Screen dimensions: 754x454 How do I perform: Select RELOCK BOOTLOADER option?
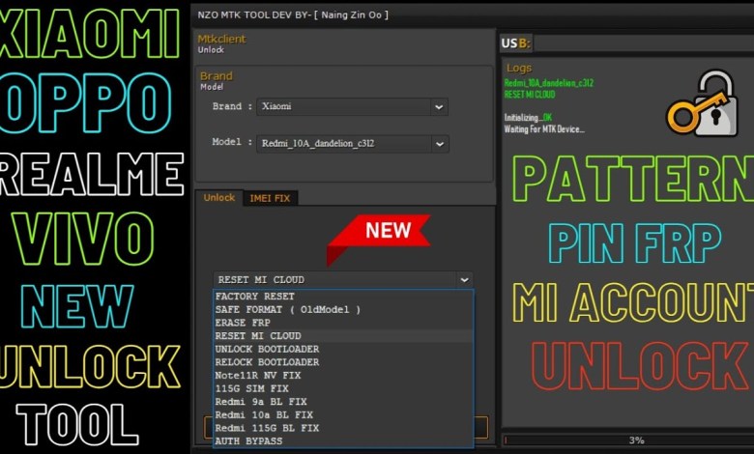click(x=266, y=362)
